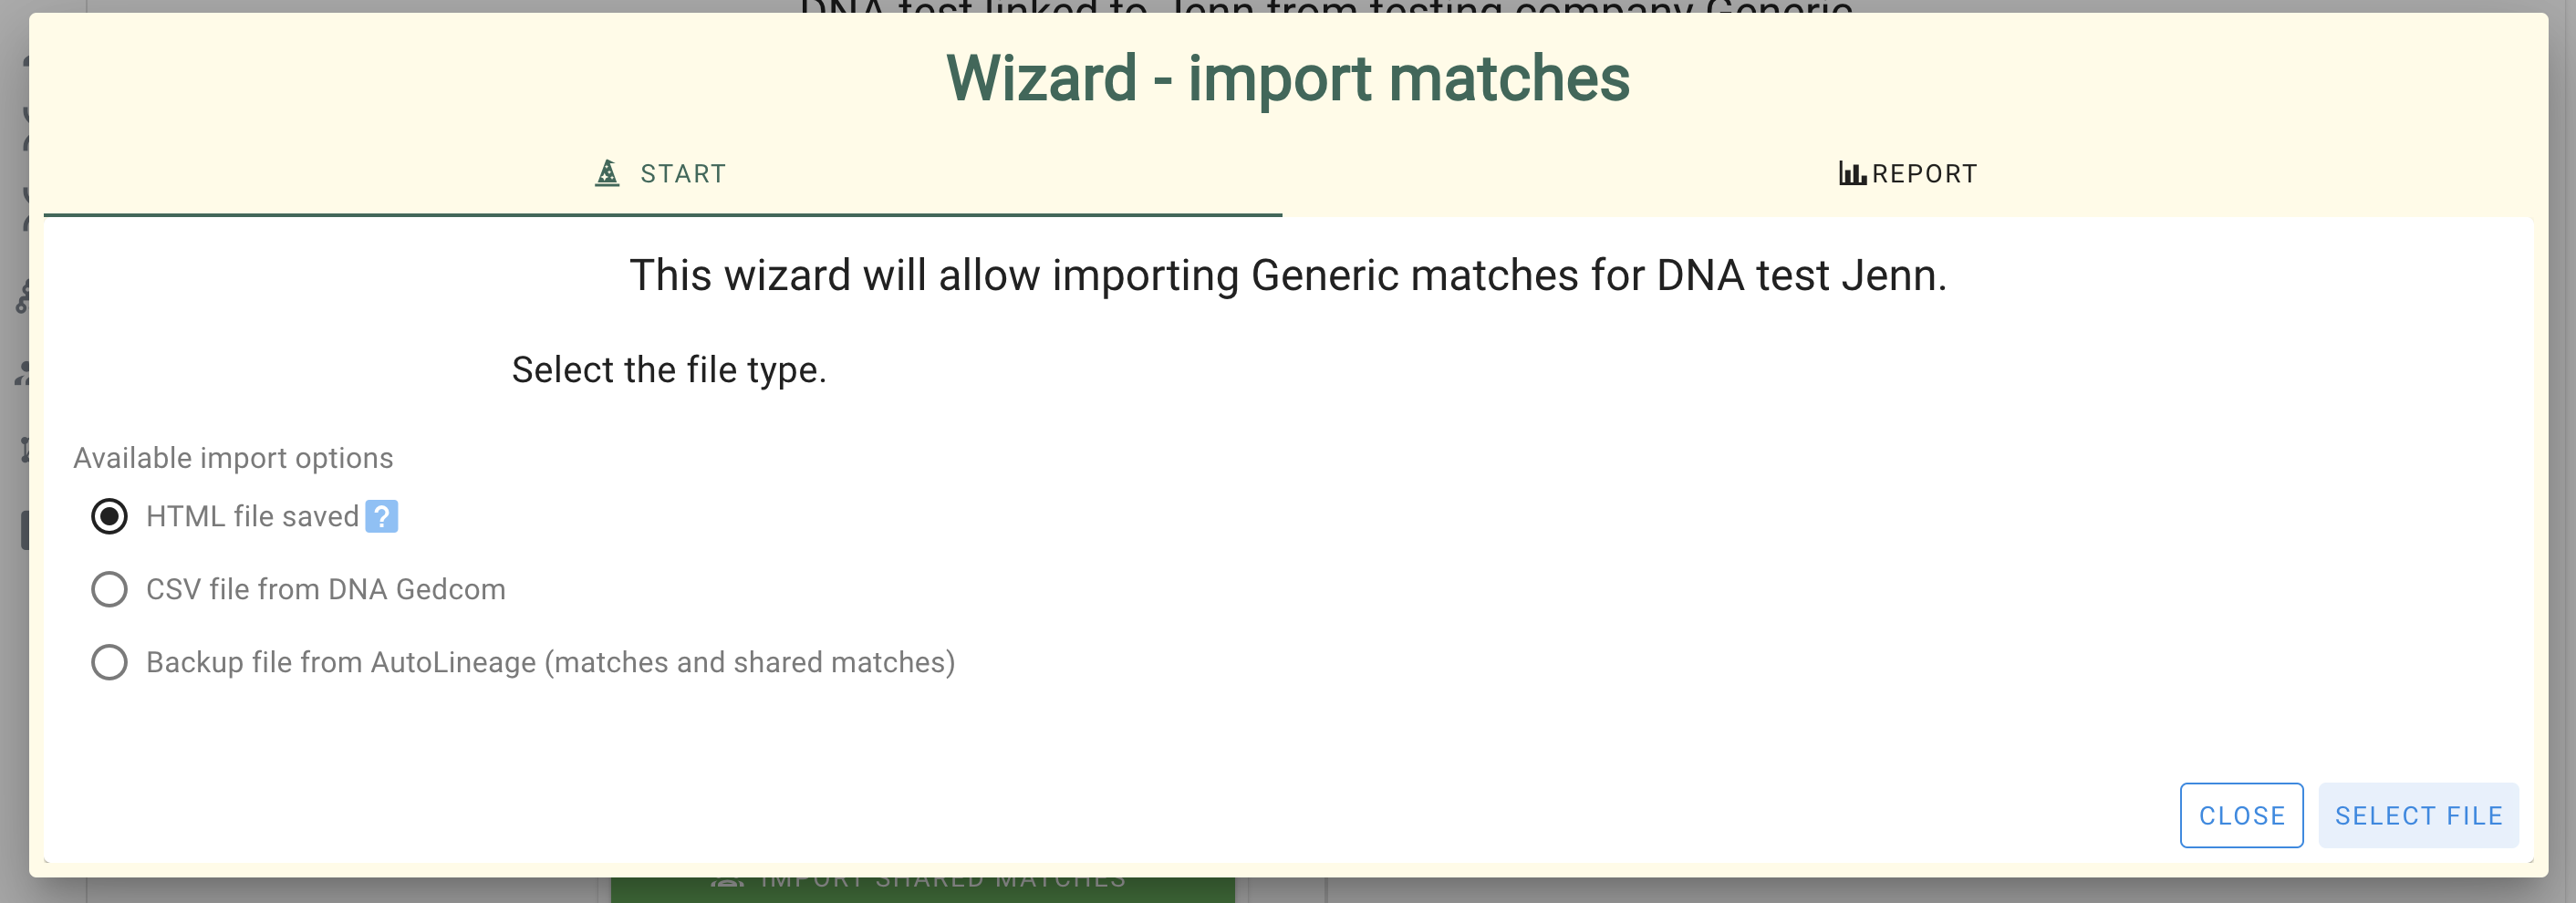The height and width of the screenshot is (903, 2576).
Task: Select the HTML file saved radio button
Action: 109,516
